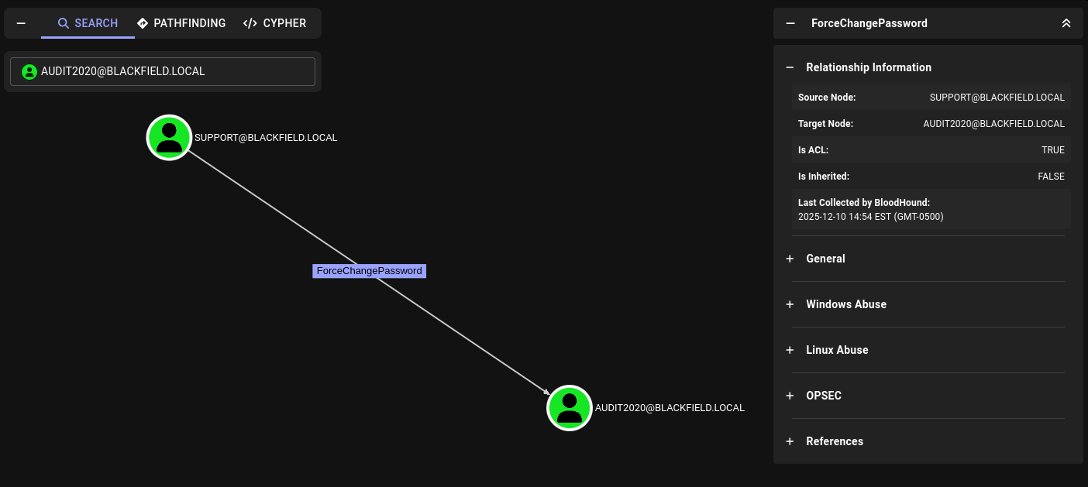
Task: Expand the Linux Abuse section
Action: coord(790,350)
